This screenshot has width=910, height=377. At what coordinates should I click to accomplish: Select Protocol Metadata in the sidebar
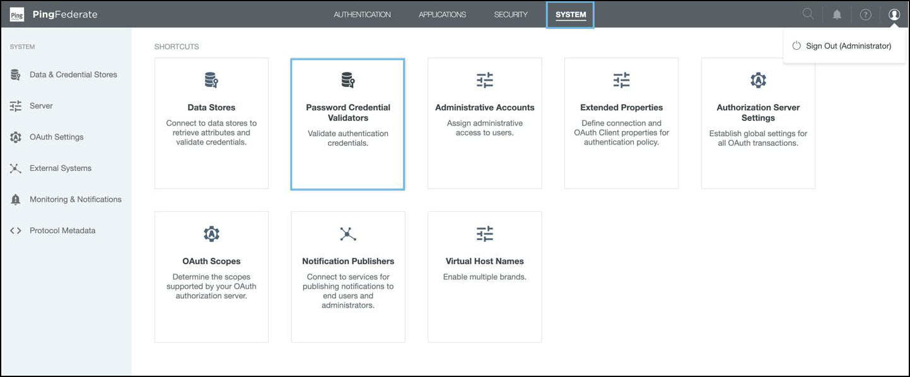62,231
